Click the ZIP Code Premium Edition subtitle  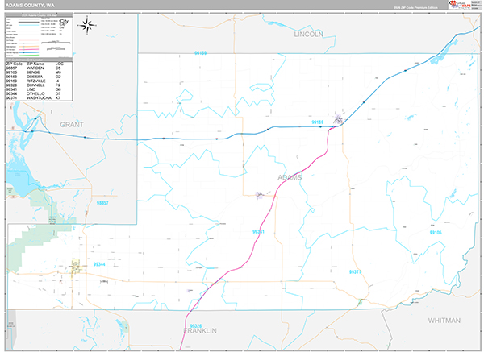[x=415, y=8]
